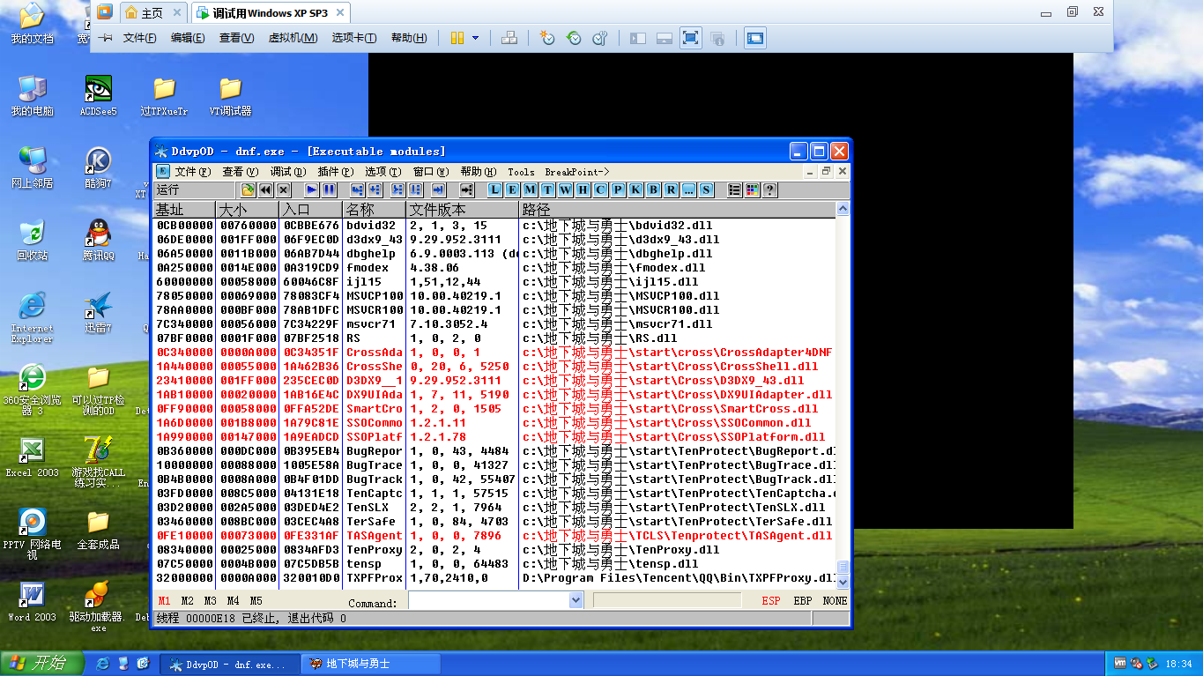Select the M3 memory bookmark
Viewport: 1203px width, 676px height.
tap(211, 600)
